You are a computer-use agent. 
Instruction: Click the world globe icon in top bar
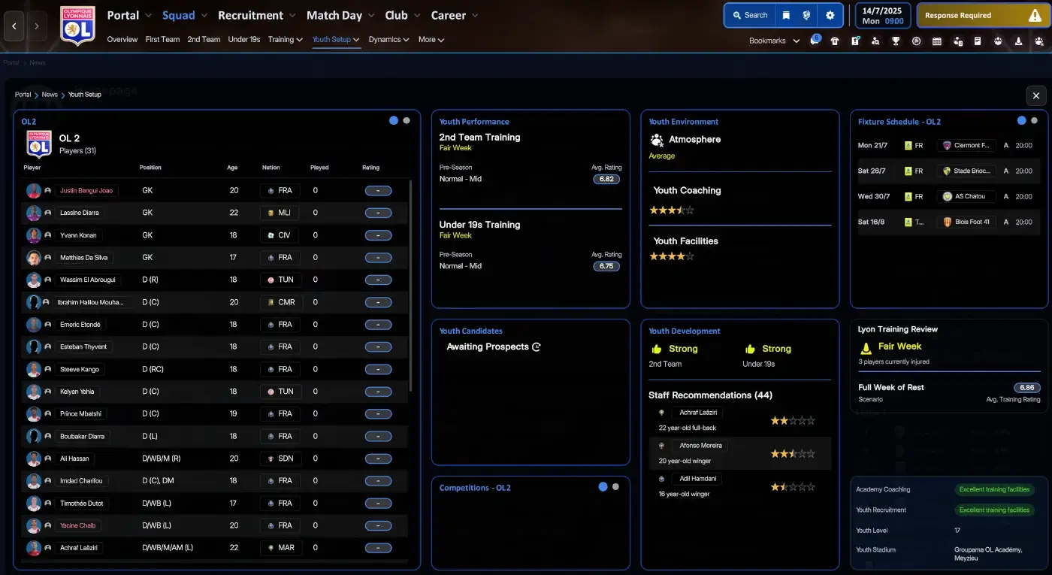click(806, 15)
